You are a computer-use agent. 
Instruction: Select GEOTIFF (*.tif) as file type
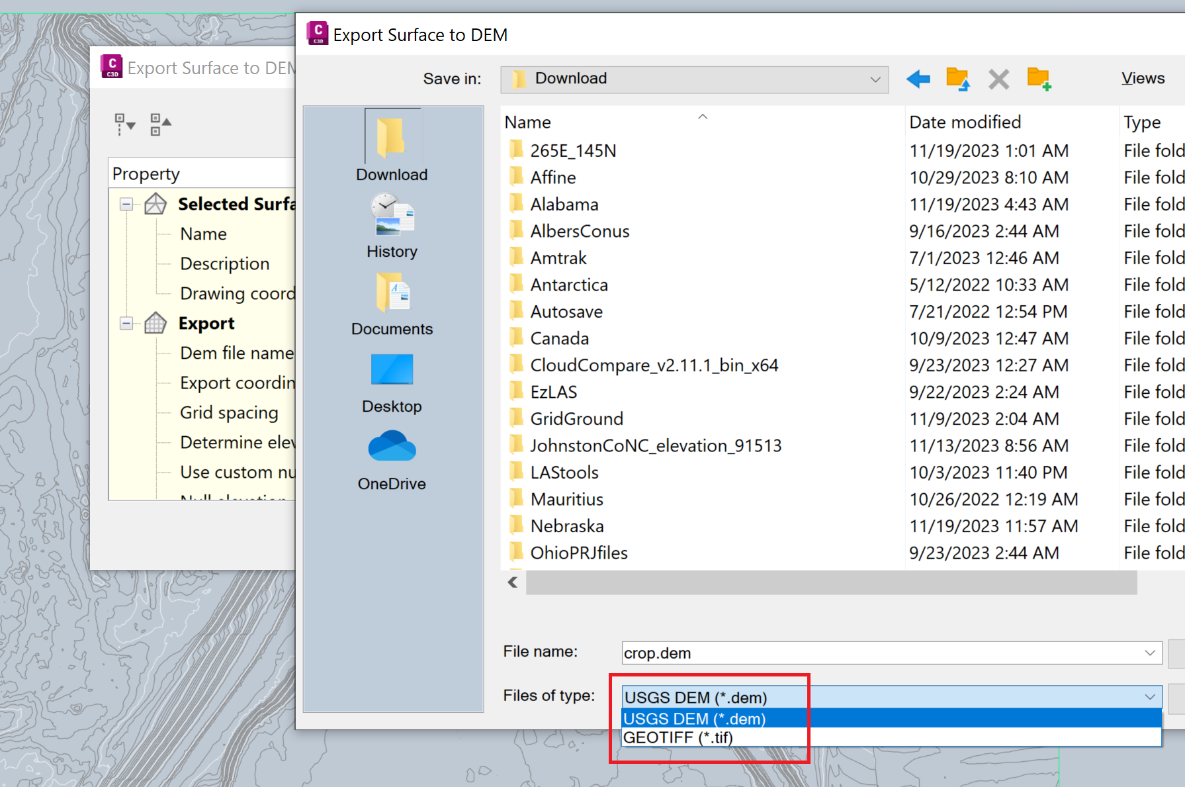tap(678, 737)
